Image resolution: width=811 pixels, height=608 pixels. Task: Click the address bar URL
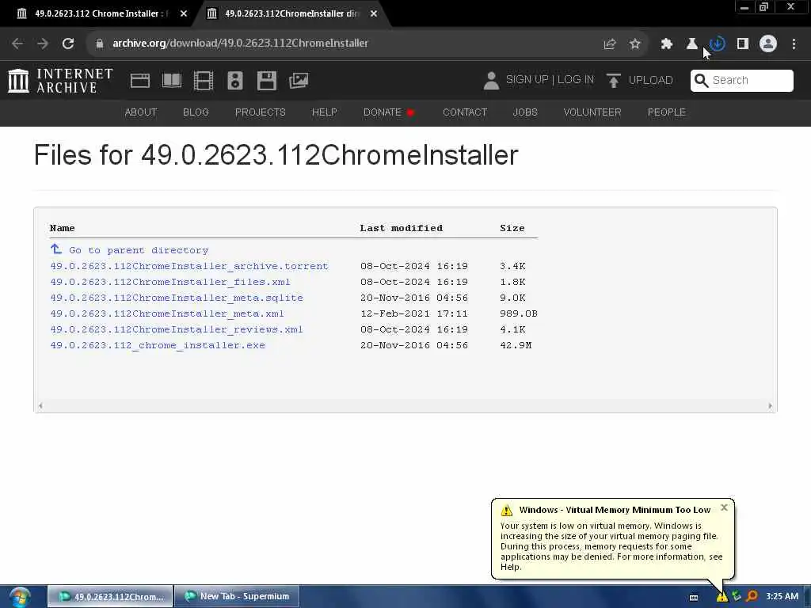[x=241, y=44]
